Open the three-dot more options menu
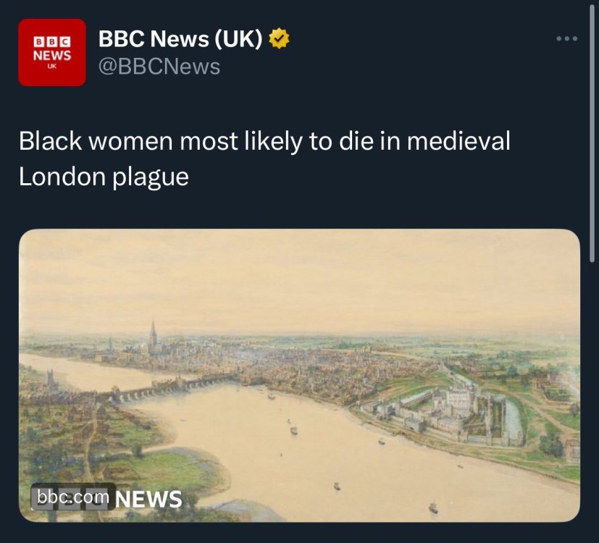This screenshot has width=599, height=543. coord(567,38)
